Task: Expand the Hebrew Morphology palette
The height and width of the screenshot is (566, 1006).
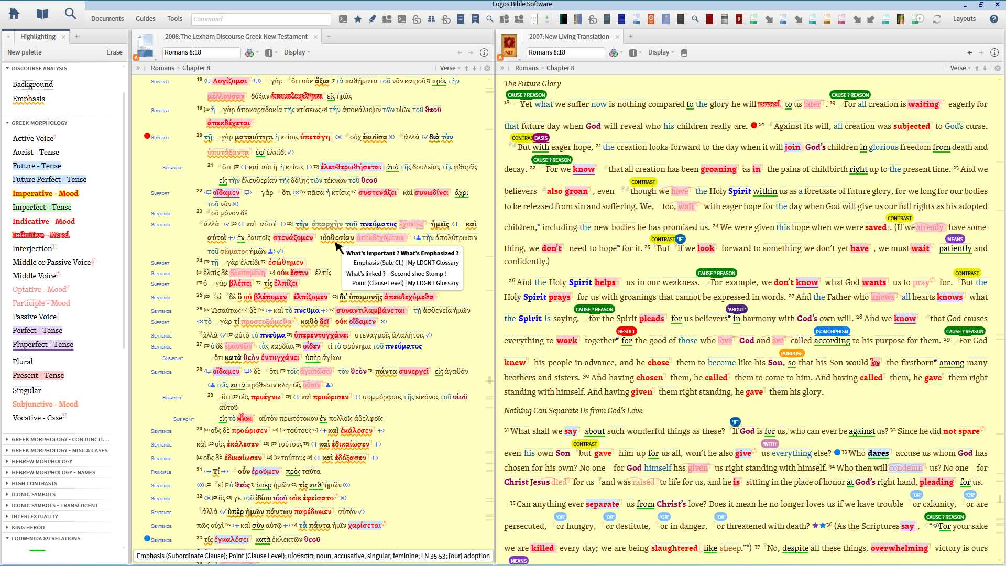Action: click(x=7, y=461)
